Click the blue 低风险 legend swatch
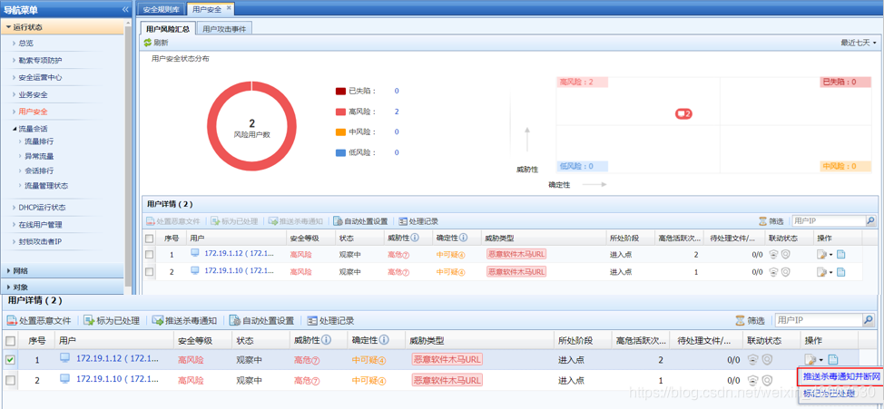This screenshot has width=884, height=409. click(340, 152)
